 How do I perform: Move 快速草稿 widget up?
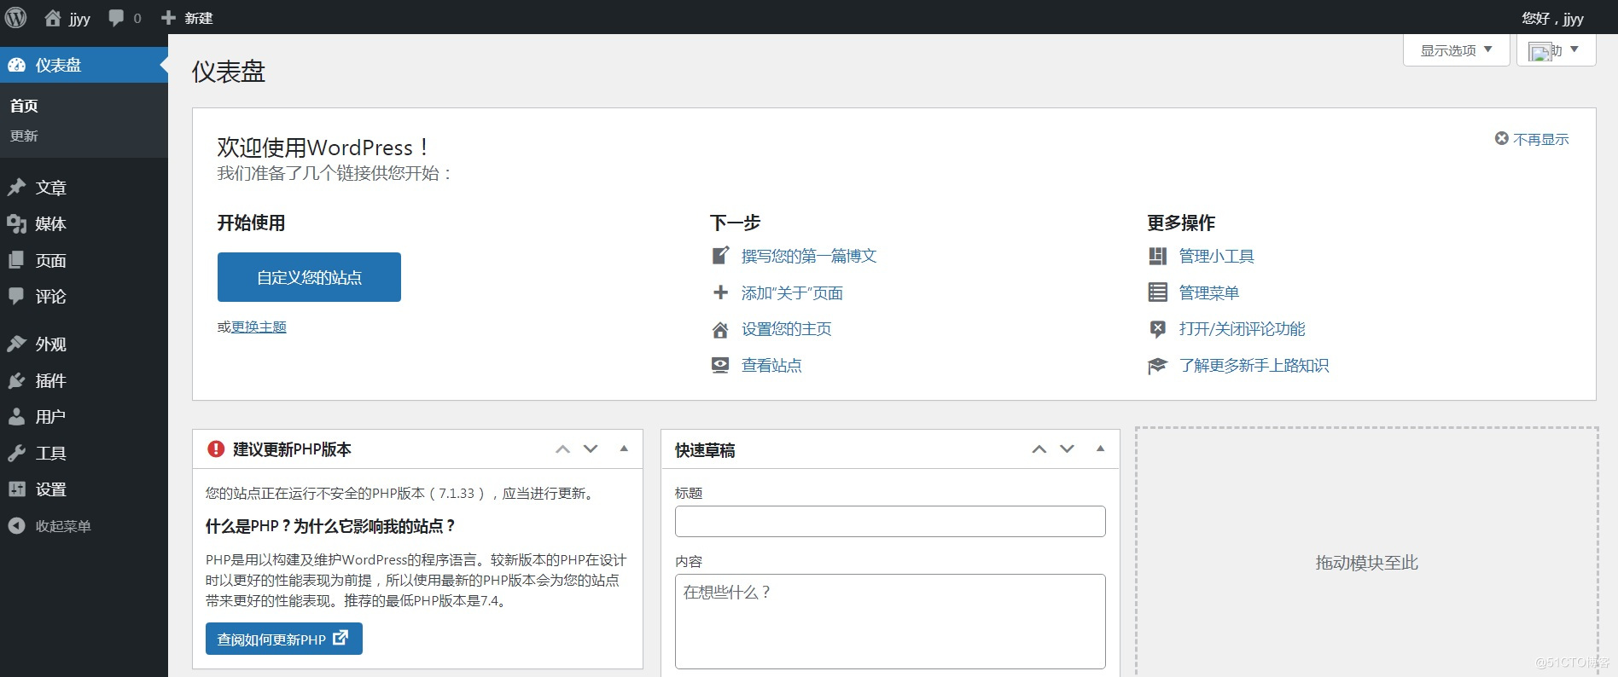click(x=1039, y=448)
